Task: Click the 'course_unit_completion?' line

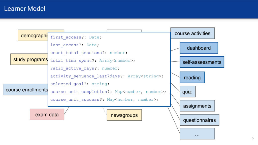Action: coord(108,92)
